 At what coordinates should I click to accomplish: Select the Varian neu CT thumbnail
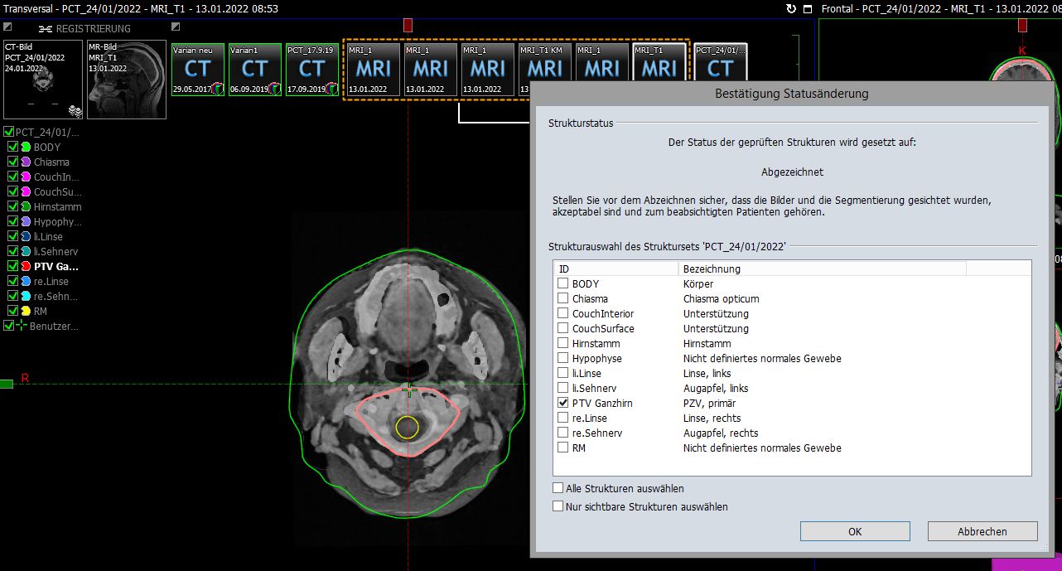click(197, 70)
